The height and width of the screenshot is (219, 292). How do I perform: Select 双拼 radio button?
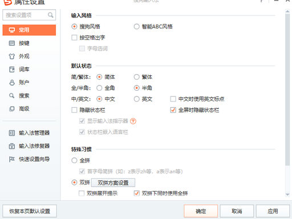click(x=74, y=182)
